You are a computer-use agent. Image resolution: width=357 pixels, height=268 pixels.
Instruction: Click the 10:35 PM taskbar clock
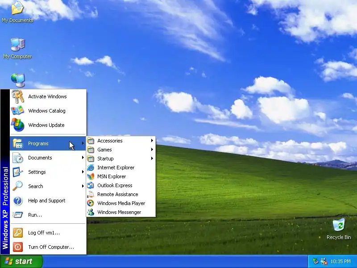pyautogui.click(x=340, y=261)
